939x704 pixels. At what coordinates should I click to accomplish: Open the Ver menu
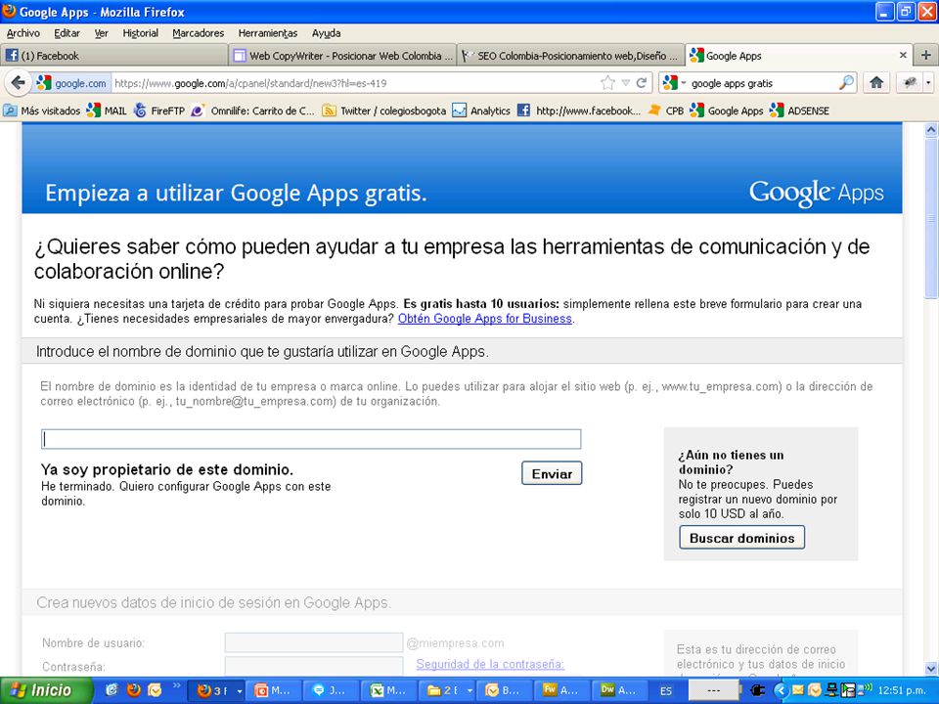(x=101, y=33)
